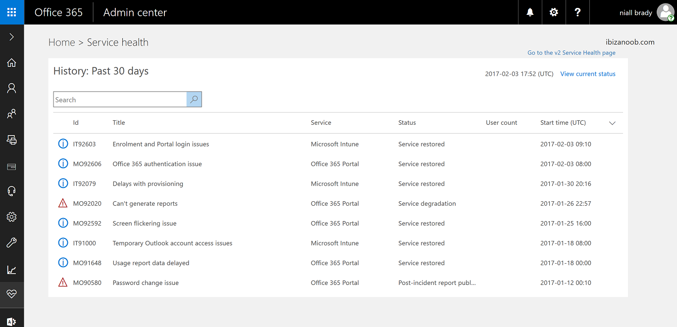677x327 pixels.
Task: Open Setup wrench icon in the sidebar
Action: [x=12, y=242]
